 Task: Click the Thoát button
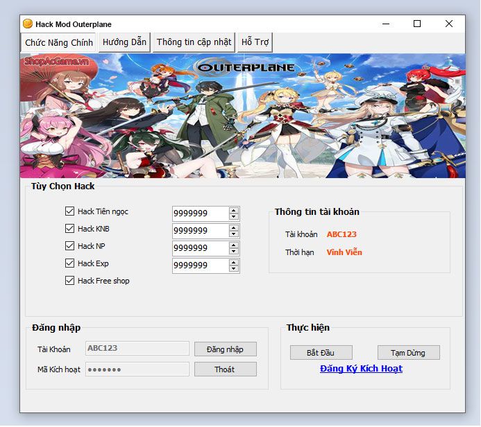226,369
